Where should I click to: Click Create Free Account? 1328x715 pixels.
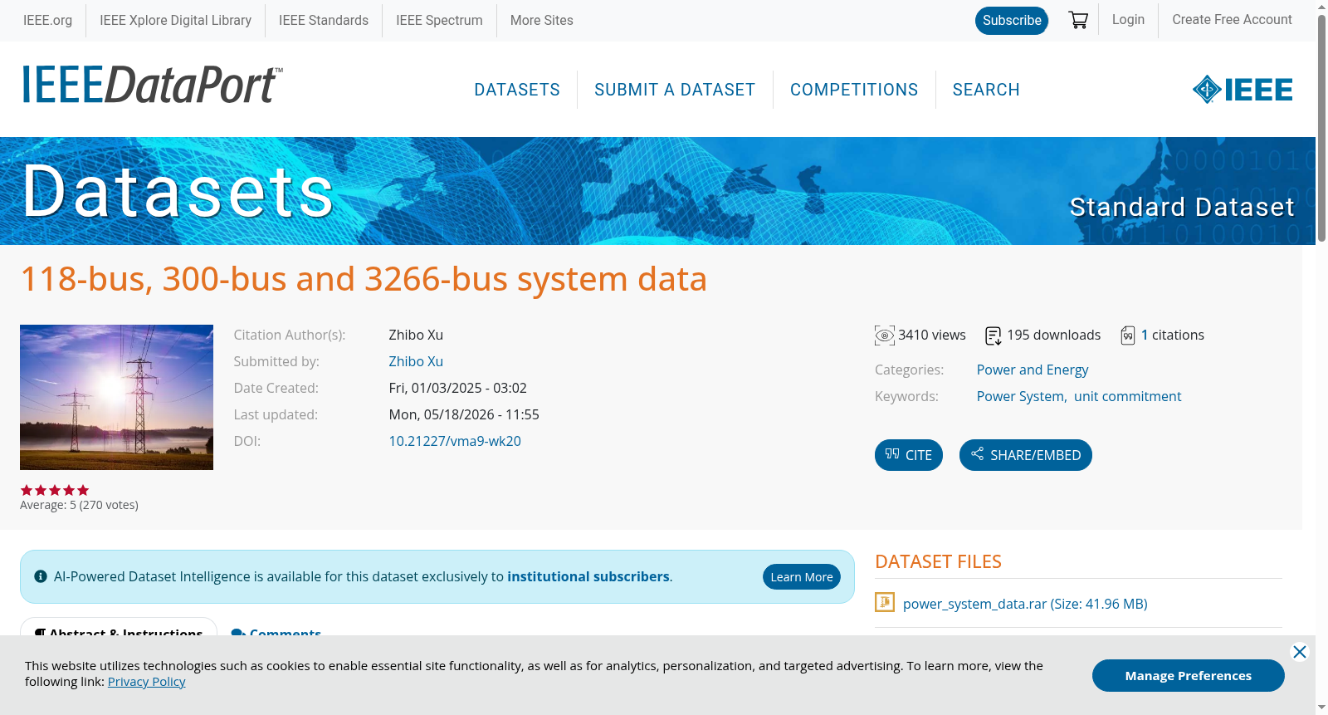coord(1232,20)
